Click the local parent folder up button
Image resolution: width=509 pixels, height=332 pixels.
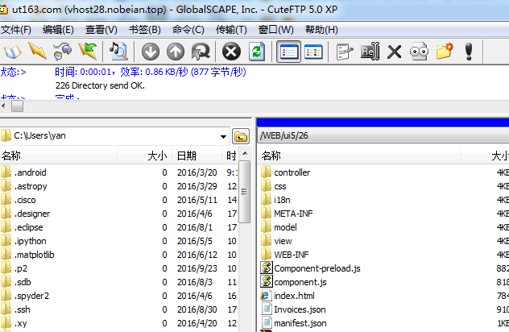pyautogui.click(x=241, y=136)
